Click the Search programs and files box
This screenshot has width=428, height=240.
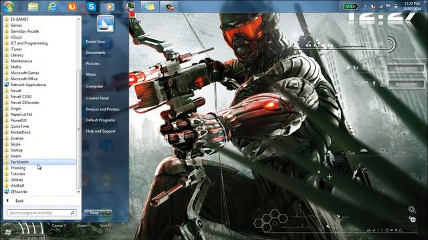pos(41,213)
